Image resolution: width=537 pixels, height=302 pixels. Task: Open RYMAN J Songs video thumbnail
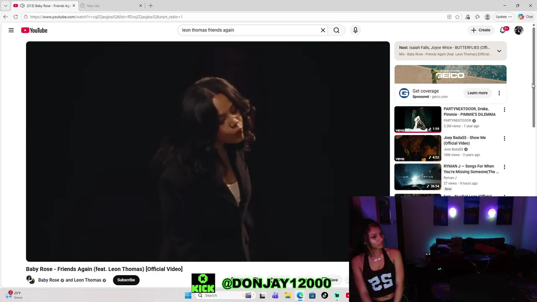click(417, 177)
